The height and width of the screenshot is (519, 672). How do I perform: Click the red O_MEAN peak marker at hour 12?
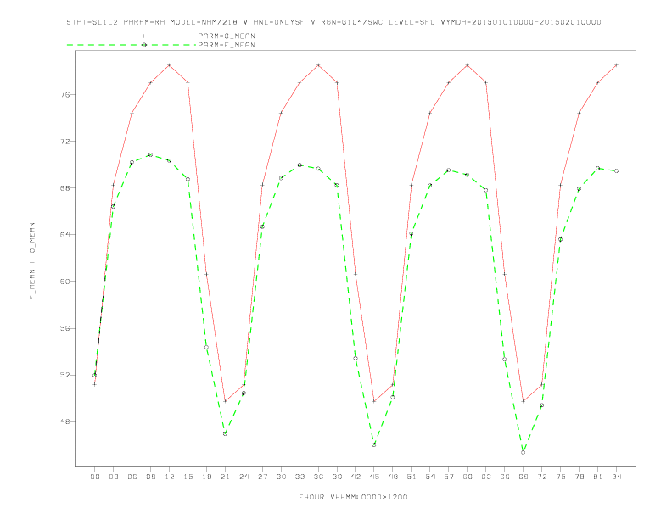coord(170,65)
